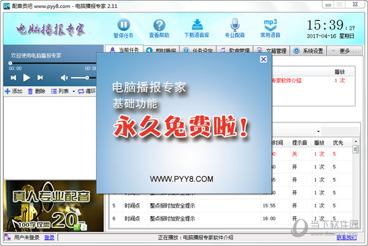Select task row 5 at 15:55
Screen dimensions: 368x246
point(231,206)
